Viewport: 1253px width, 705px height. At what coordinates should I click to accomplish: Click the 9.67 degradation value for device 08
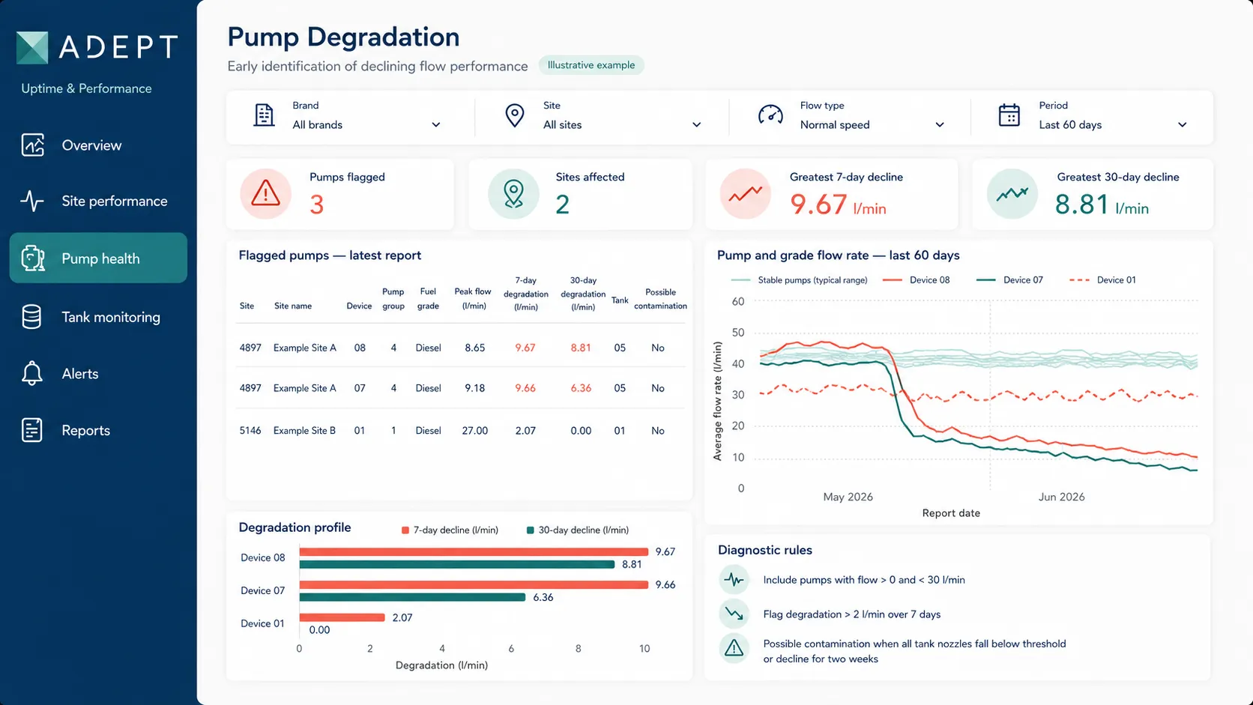pyautogui.click(x=525, y=348)
